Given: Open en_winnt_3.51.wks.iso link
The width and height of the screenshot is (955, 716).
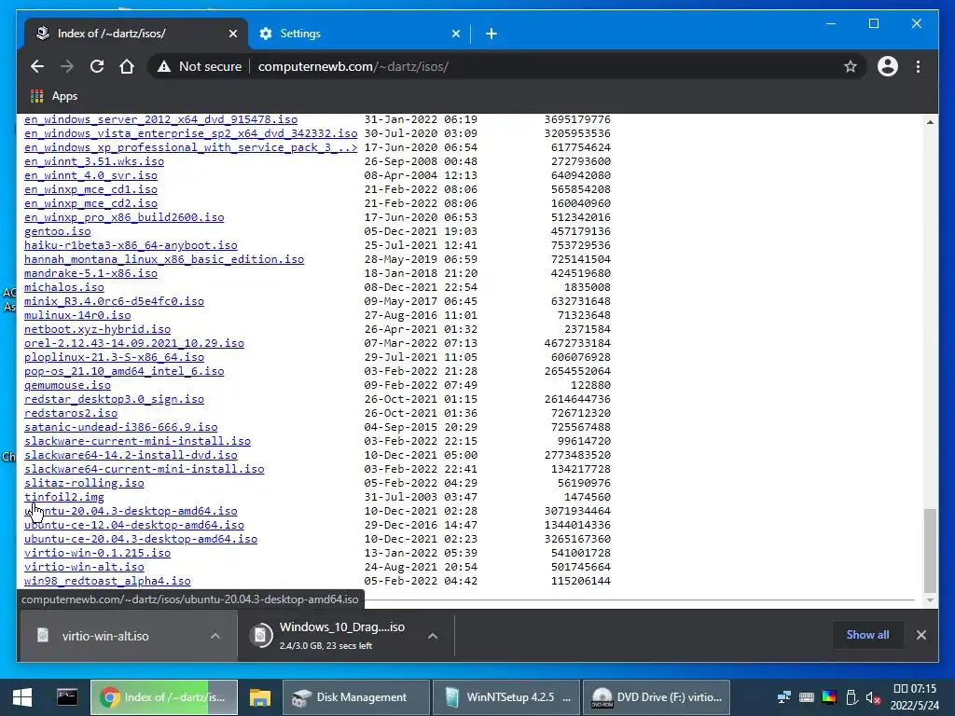Looking at the screenshot, I should (94, 161).
